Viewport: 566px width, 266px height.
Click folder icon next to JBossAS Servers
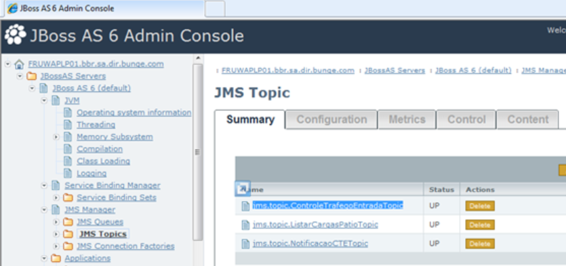pos(32,76)
